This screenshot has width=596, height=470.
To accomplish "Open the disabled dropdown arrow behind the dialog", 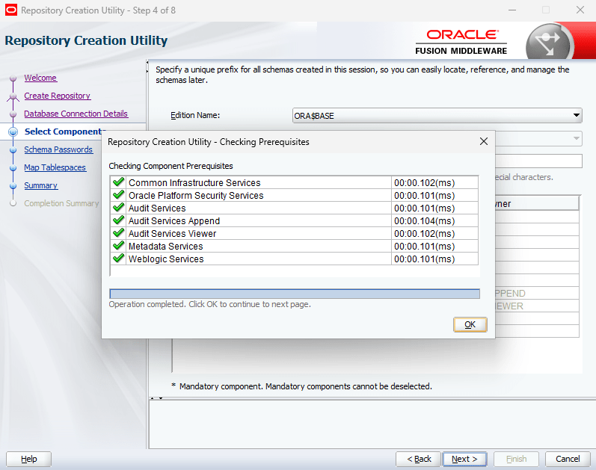I will tap(577, 138).
